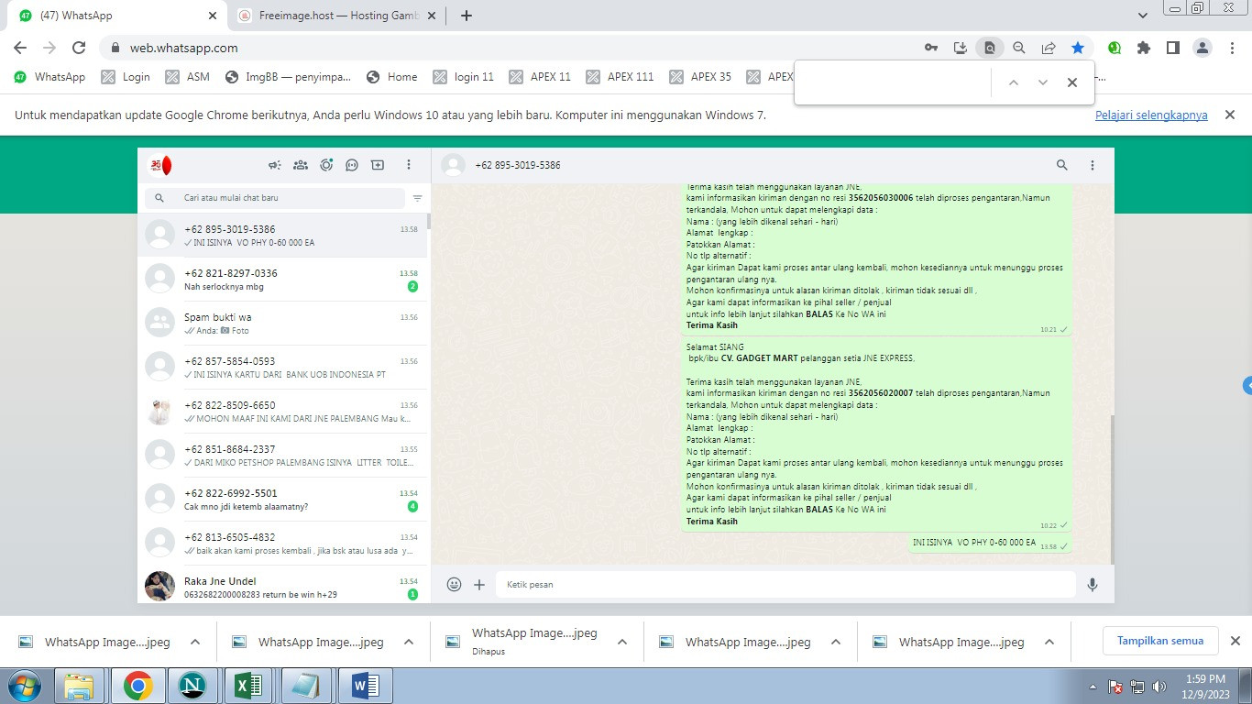Click tracking number 3562056030006 in message
Image resolution: width=1252 pixels, height=704 pixels.
click(x=881, y=198)
